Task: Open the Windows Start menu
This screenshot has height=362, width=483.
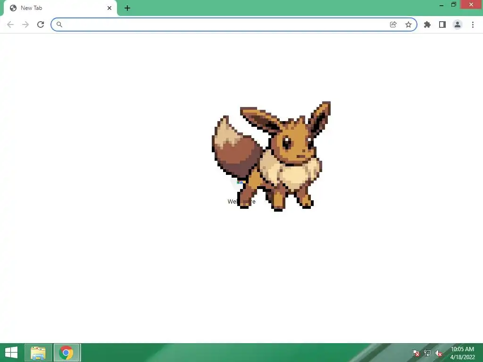Action: pos(11,353)
